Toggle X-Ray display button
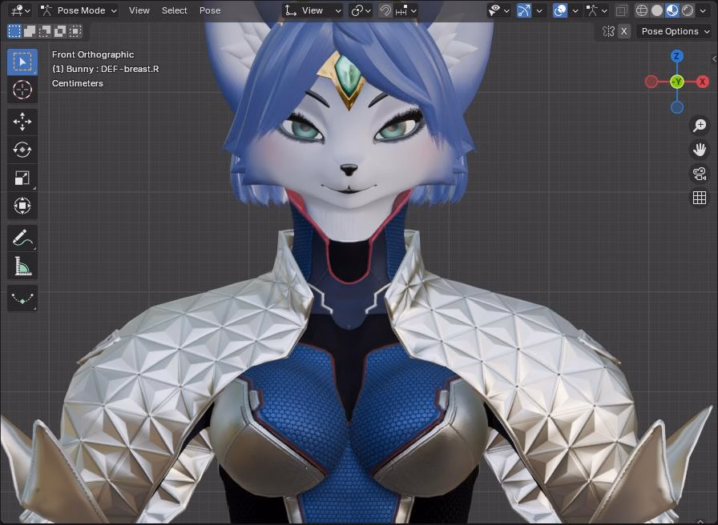The image size is (718, 525). pyautogui.click(x=621, y=10)
